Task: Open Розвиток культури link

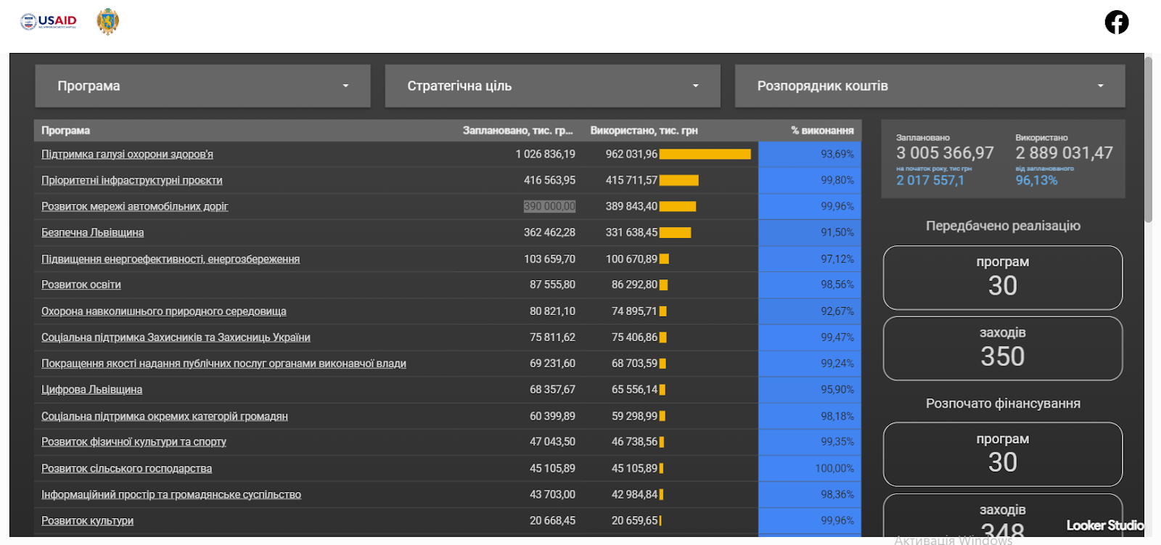Action: click(x=87, y=520)
